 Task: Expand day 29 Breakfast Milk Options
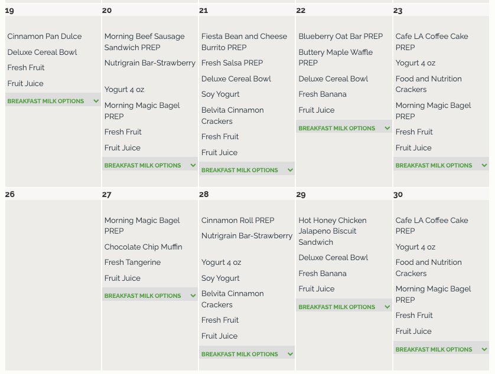point(344,307)
